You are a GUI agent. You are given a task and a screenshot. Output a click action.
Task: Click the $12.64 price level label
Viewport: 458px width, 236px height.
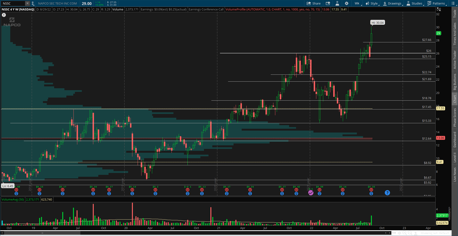(x=427, y=139)
